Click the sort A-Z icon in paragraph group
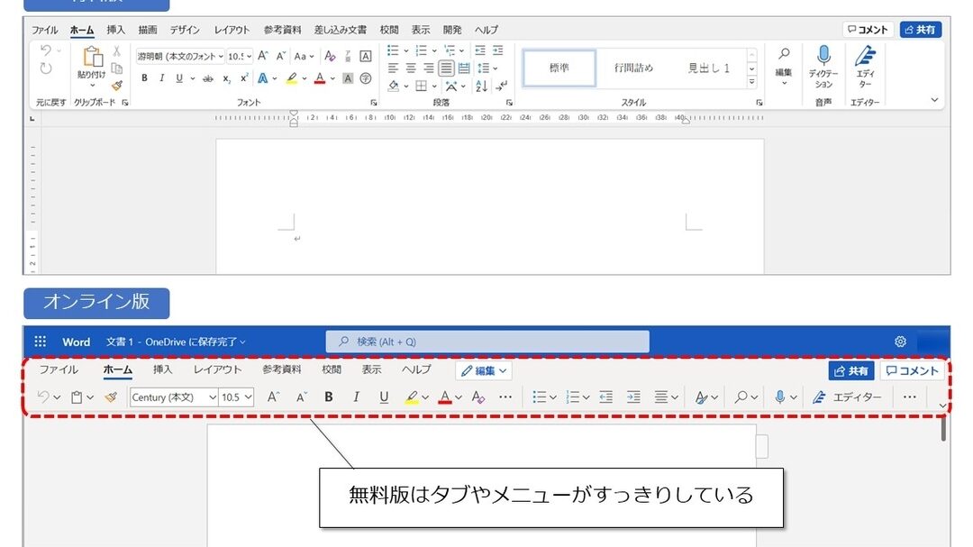 coord(481,87)
